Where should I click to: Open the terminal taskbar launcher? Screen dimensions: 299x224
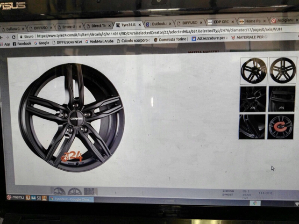tap(39, 198)
